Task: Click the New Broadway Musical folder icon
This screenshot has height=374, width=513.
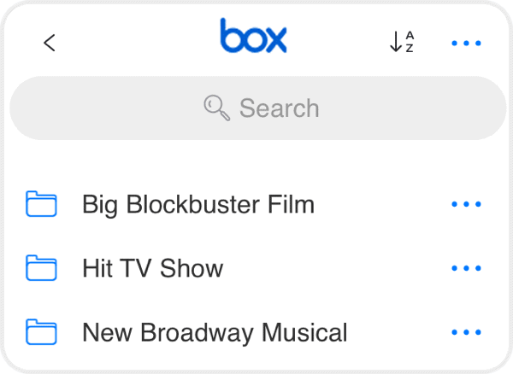Action: pyautogui.click(x=41, y=332)
